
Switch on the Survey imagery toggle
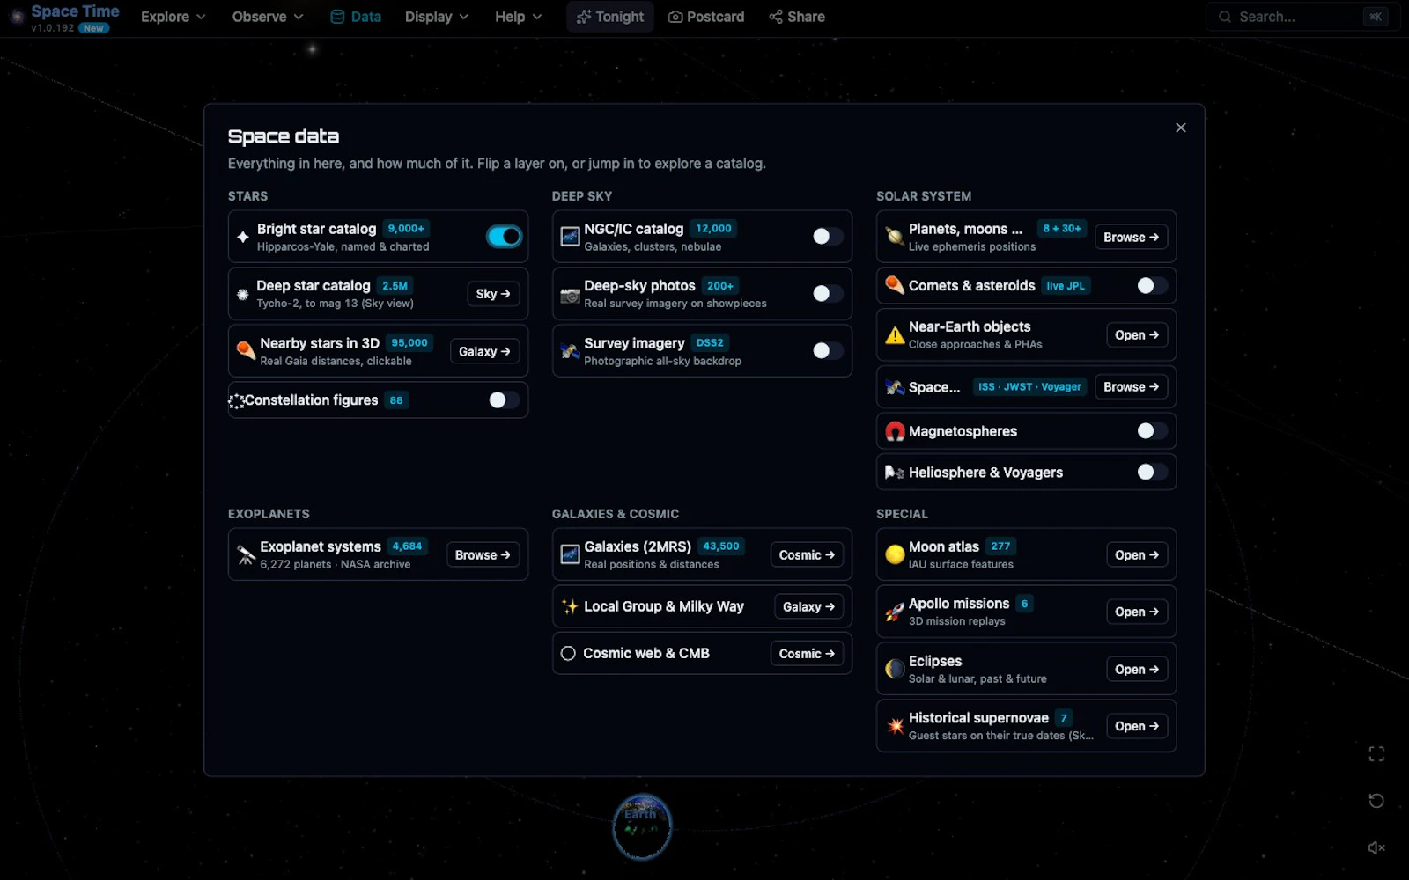(828, 351)
